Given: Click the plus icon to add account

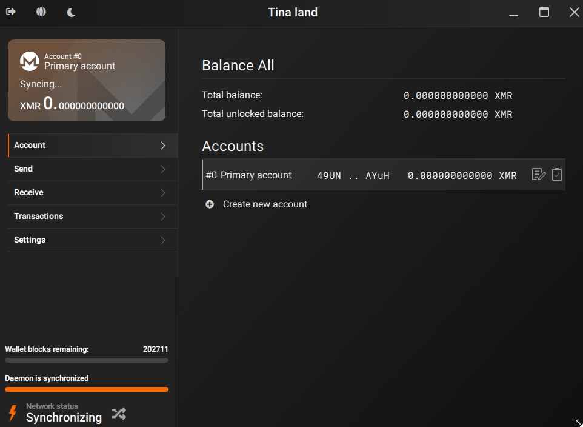Looking at the screenshot, I should tap(210, 204).
